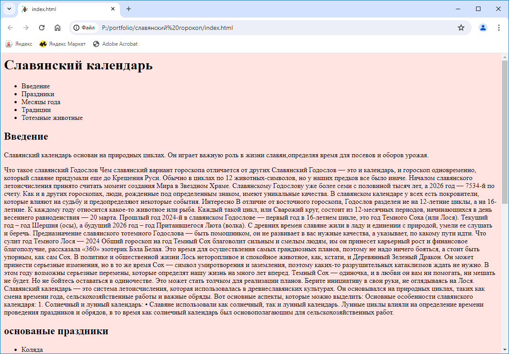
Task: Open a new tab with plus button
Action: [x=129, y=9]
